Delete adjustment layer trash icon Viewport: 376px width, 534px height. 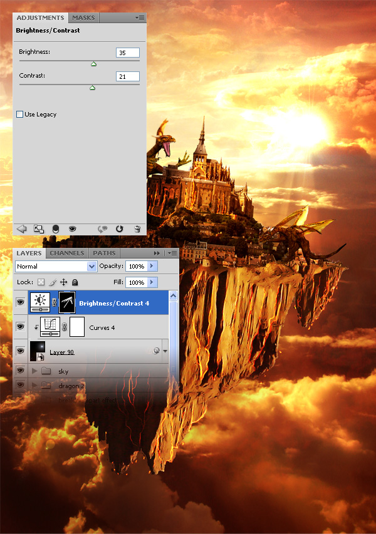[x=137, y=229]
